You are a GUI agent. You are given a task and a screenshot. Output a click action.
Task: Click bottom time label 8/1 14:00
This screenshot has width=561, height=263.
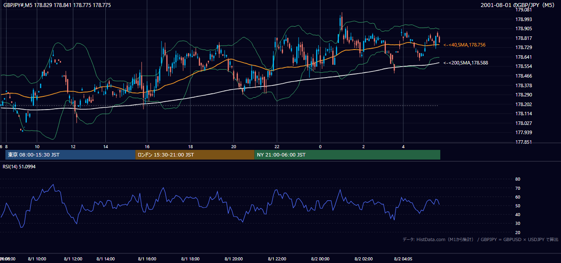pyautogui.click(x=106, y=259)
